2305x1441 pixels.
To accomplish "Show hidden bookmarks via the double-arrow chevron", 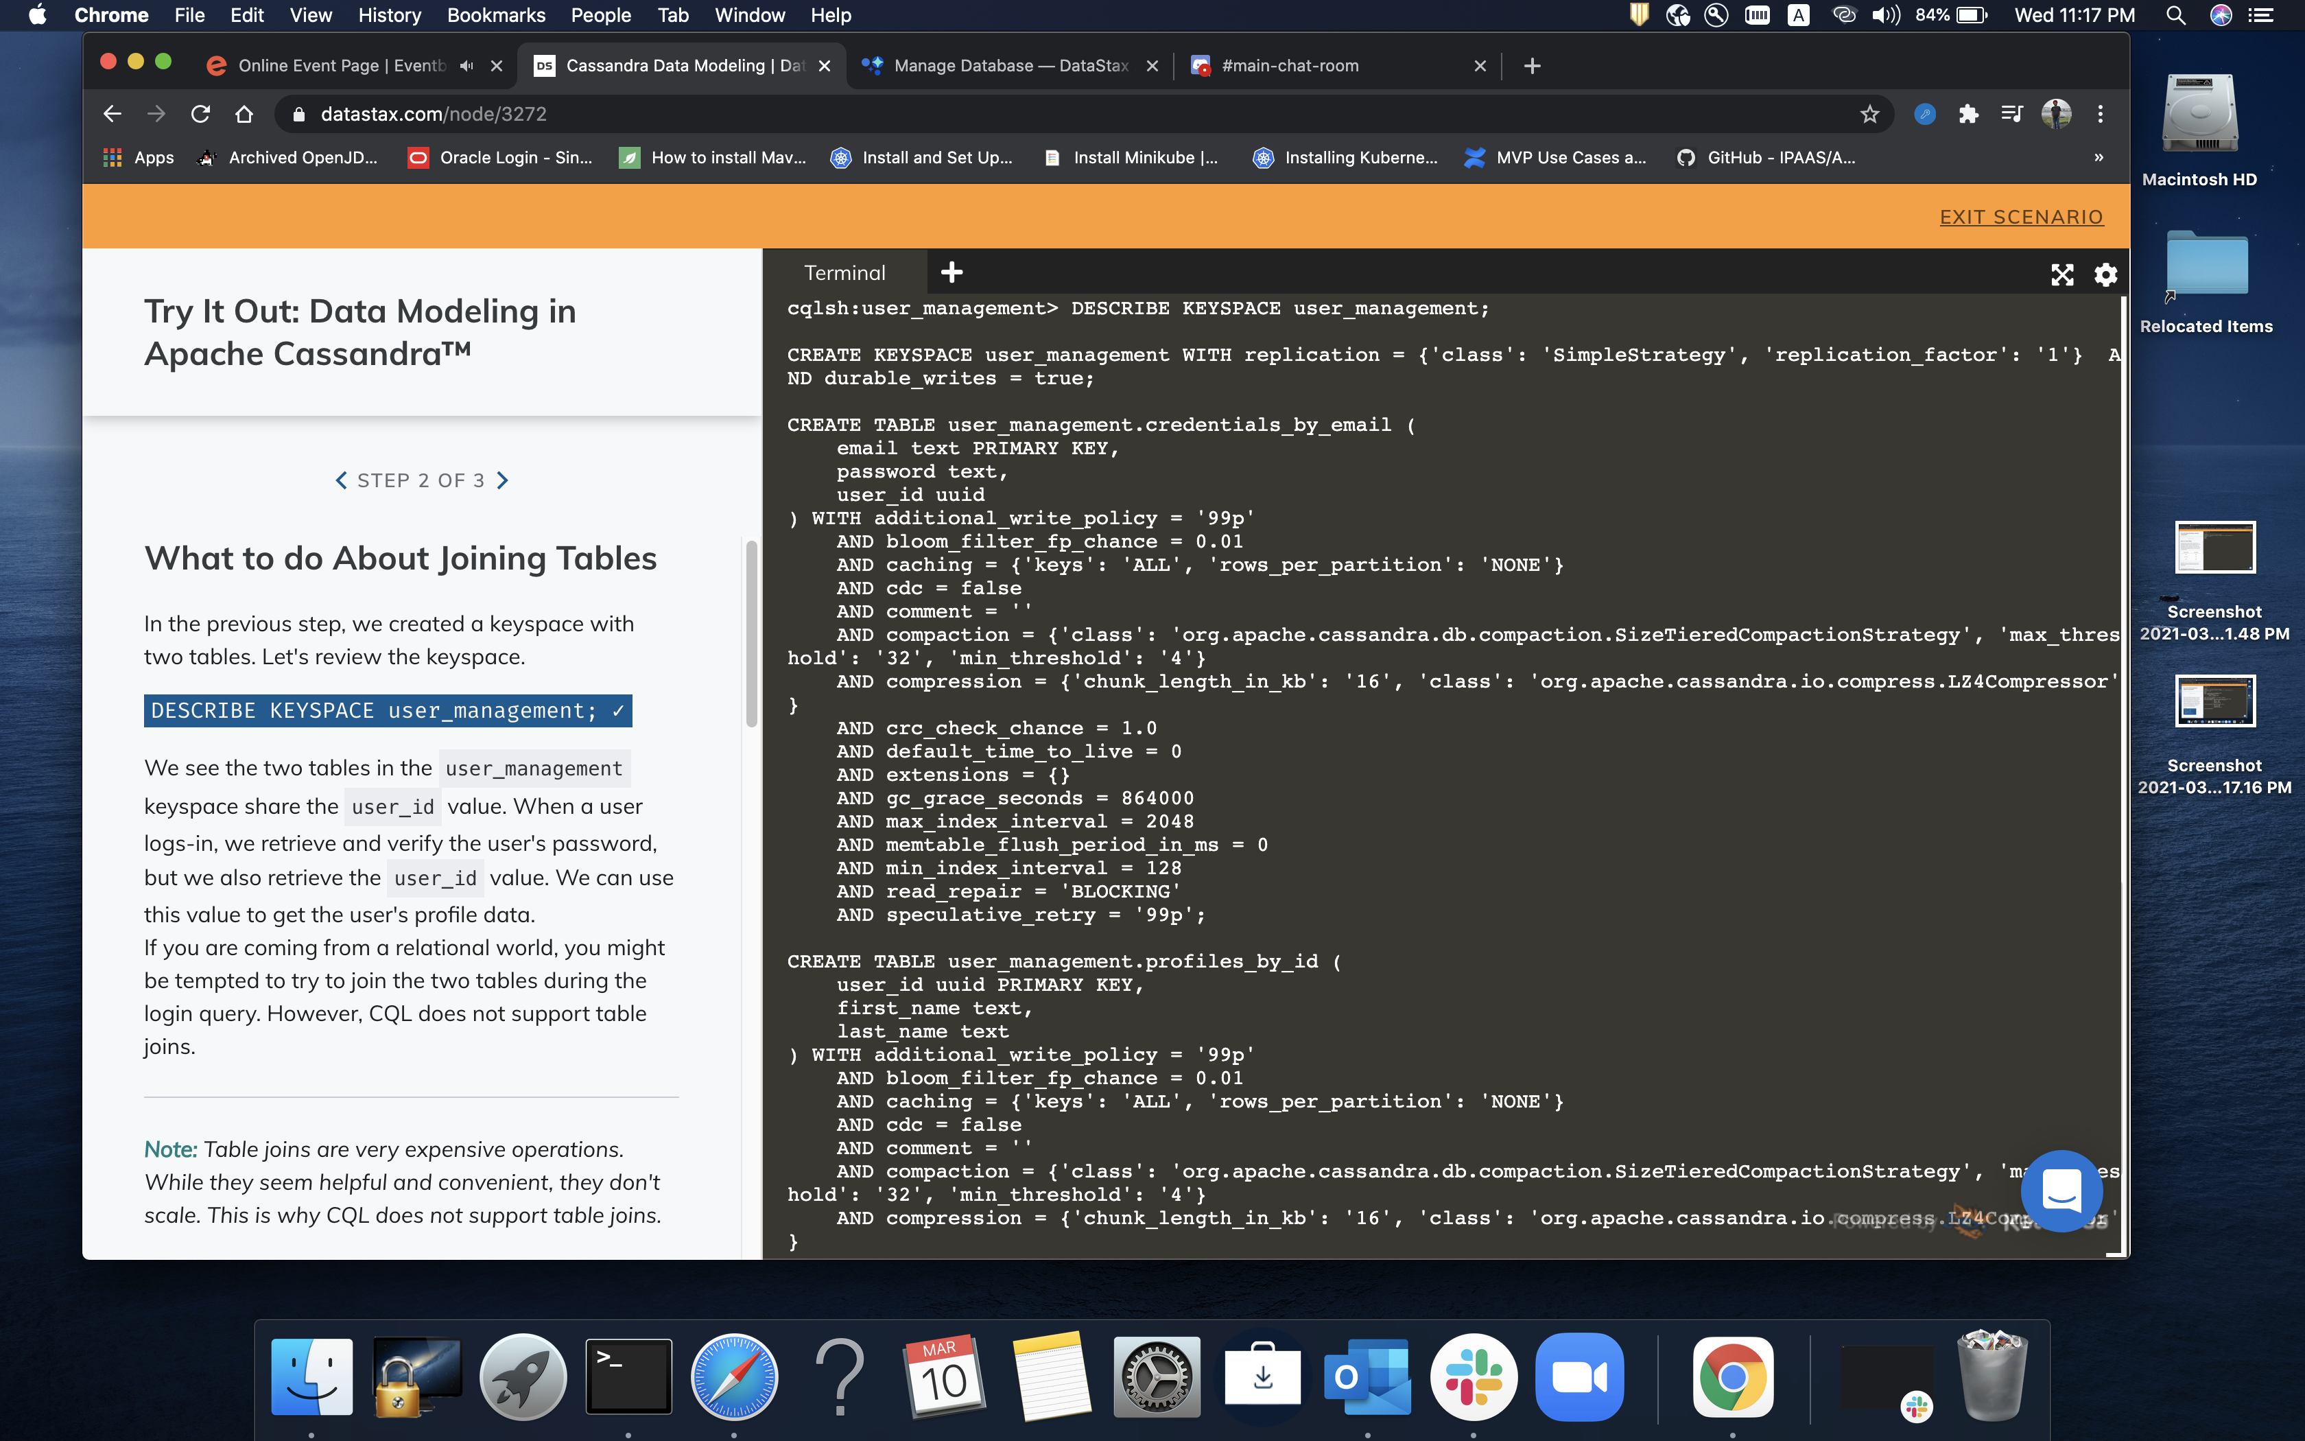I will click(x=2099, y=157).
